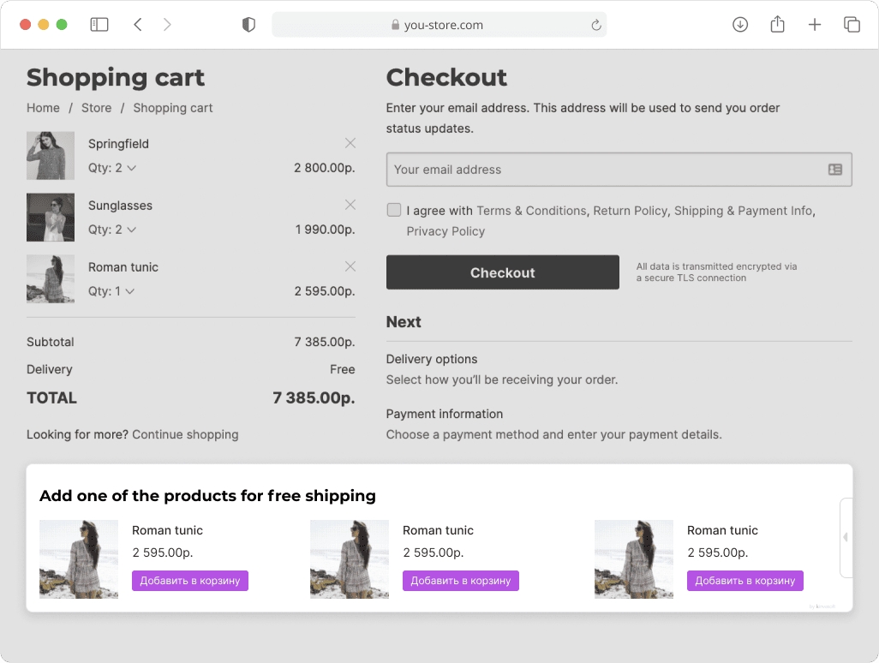Show tab overview icon

point(852,25)
